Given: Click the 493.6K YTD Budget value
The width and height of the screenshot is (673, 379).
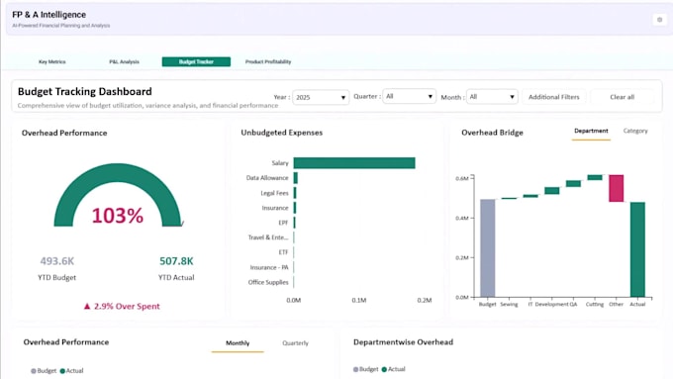Looking at the screenshot, I should (x=57, y=261).
